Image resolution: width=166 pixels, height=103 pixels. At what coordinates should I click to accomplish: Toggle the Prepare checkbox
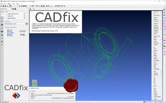pyautogui.click(x=8, y=34)
